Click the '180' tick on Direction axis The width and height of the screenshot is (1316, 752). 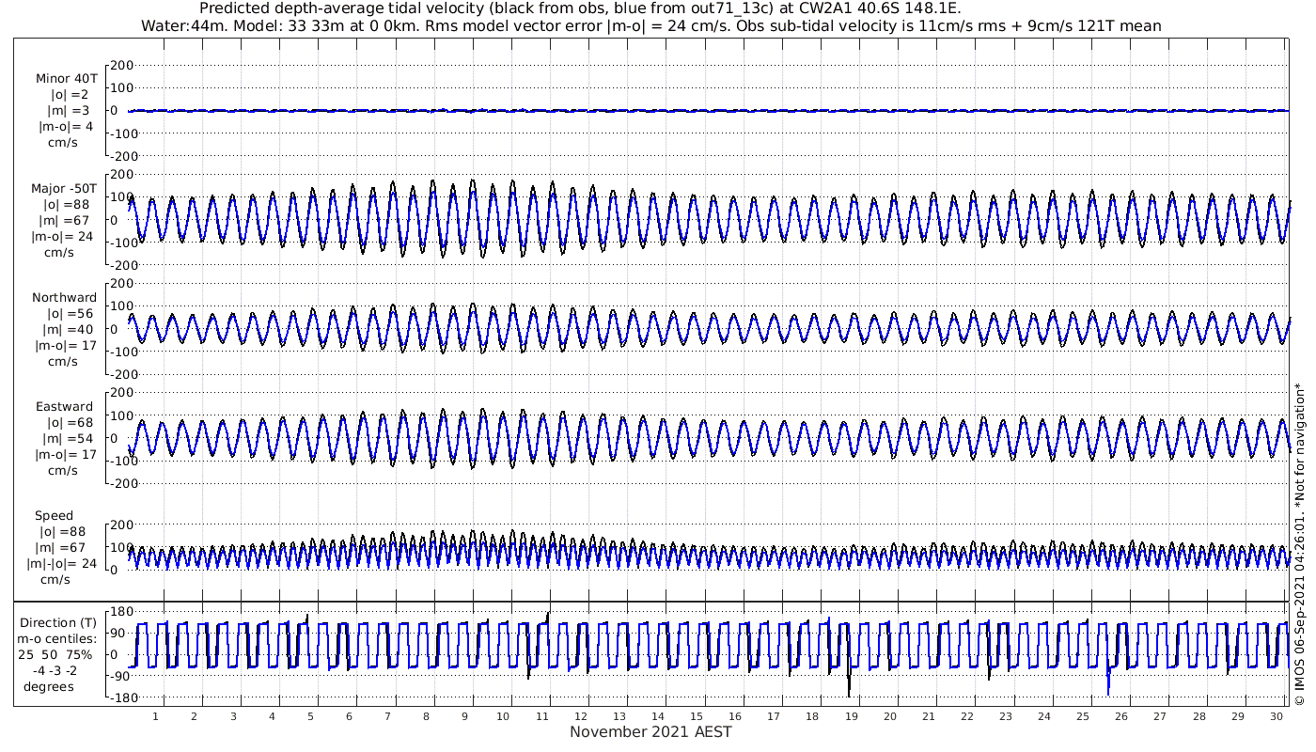click(121, 612)
